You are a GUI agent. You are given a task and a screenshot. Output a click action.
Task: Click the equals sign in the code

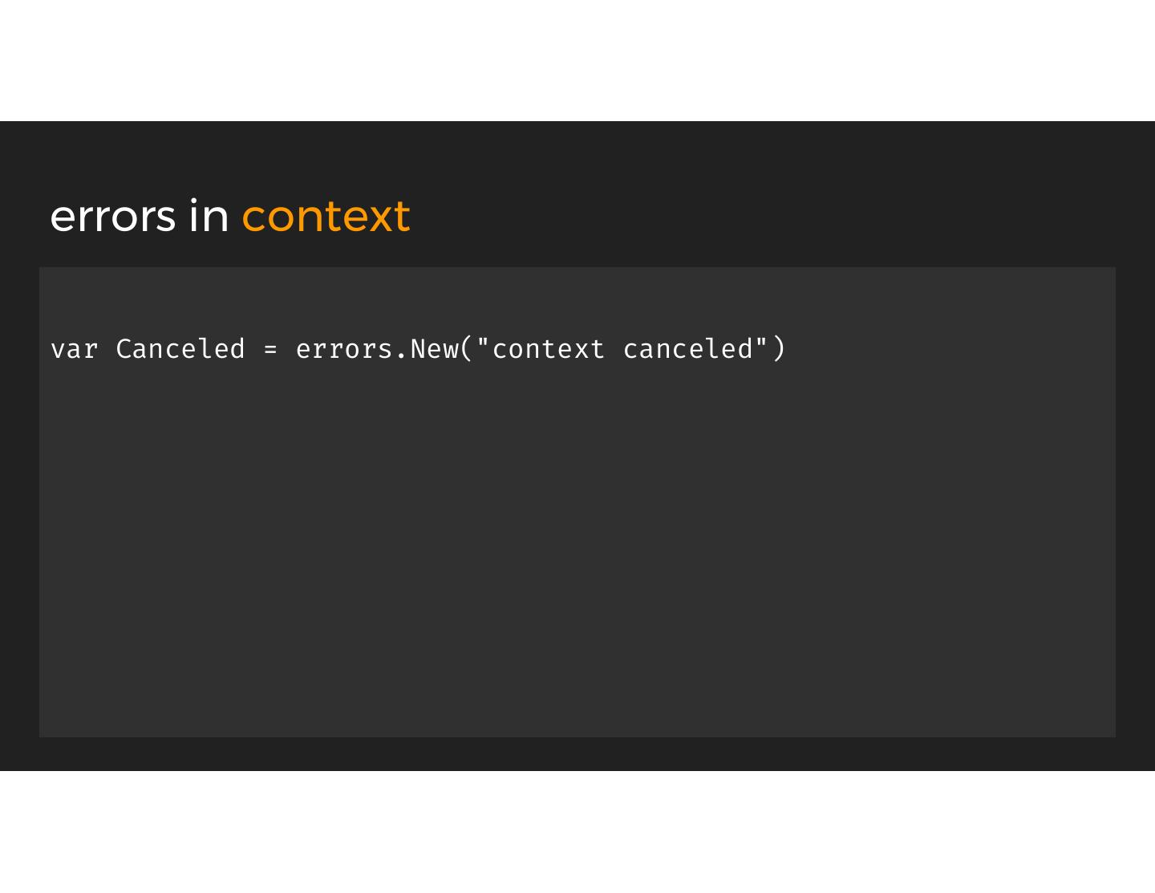click(x=270, y=350)
